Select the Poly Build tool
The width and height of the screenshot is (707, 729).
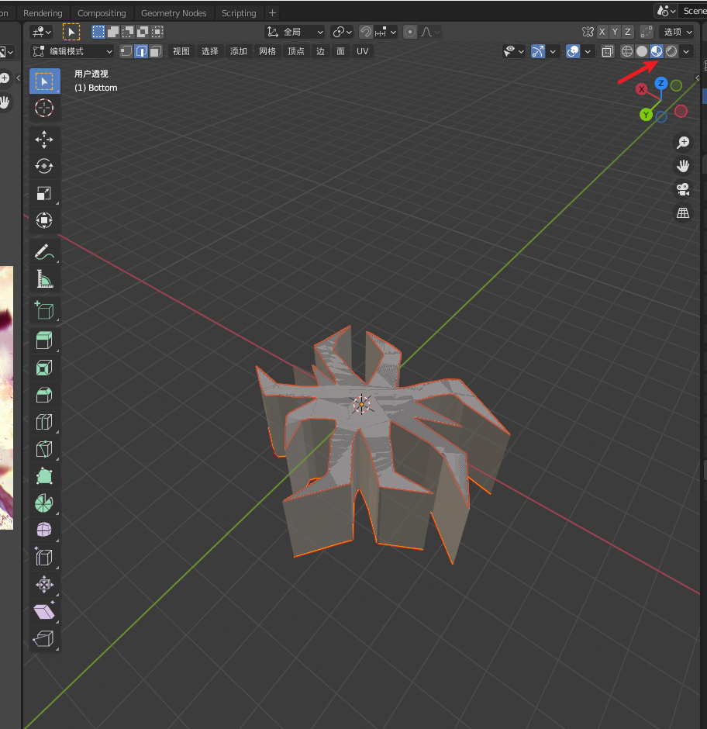pos(45,476)
